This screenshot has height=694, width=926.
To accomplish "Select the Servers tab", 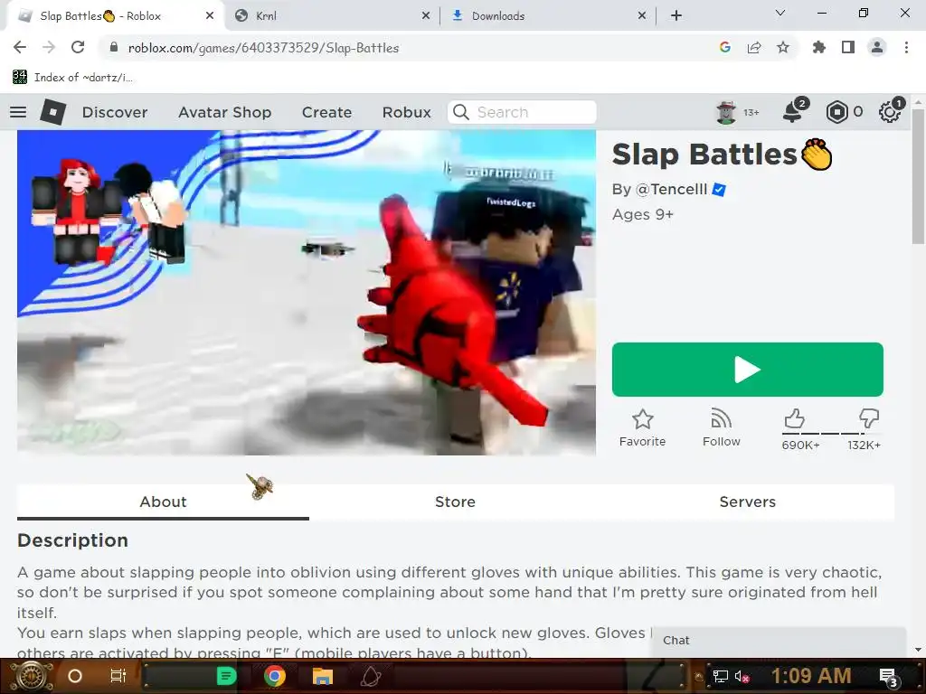I will click(x=748, y=502).
